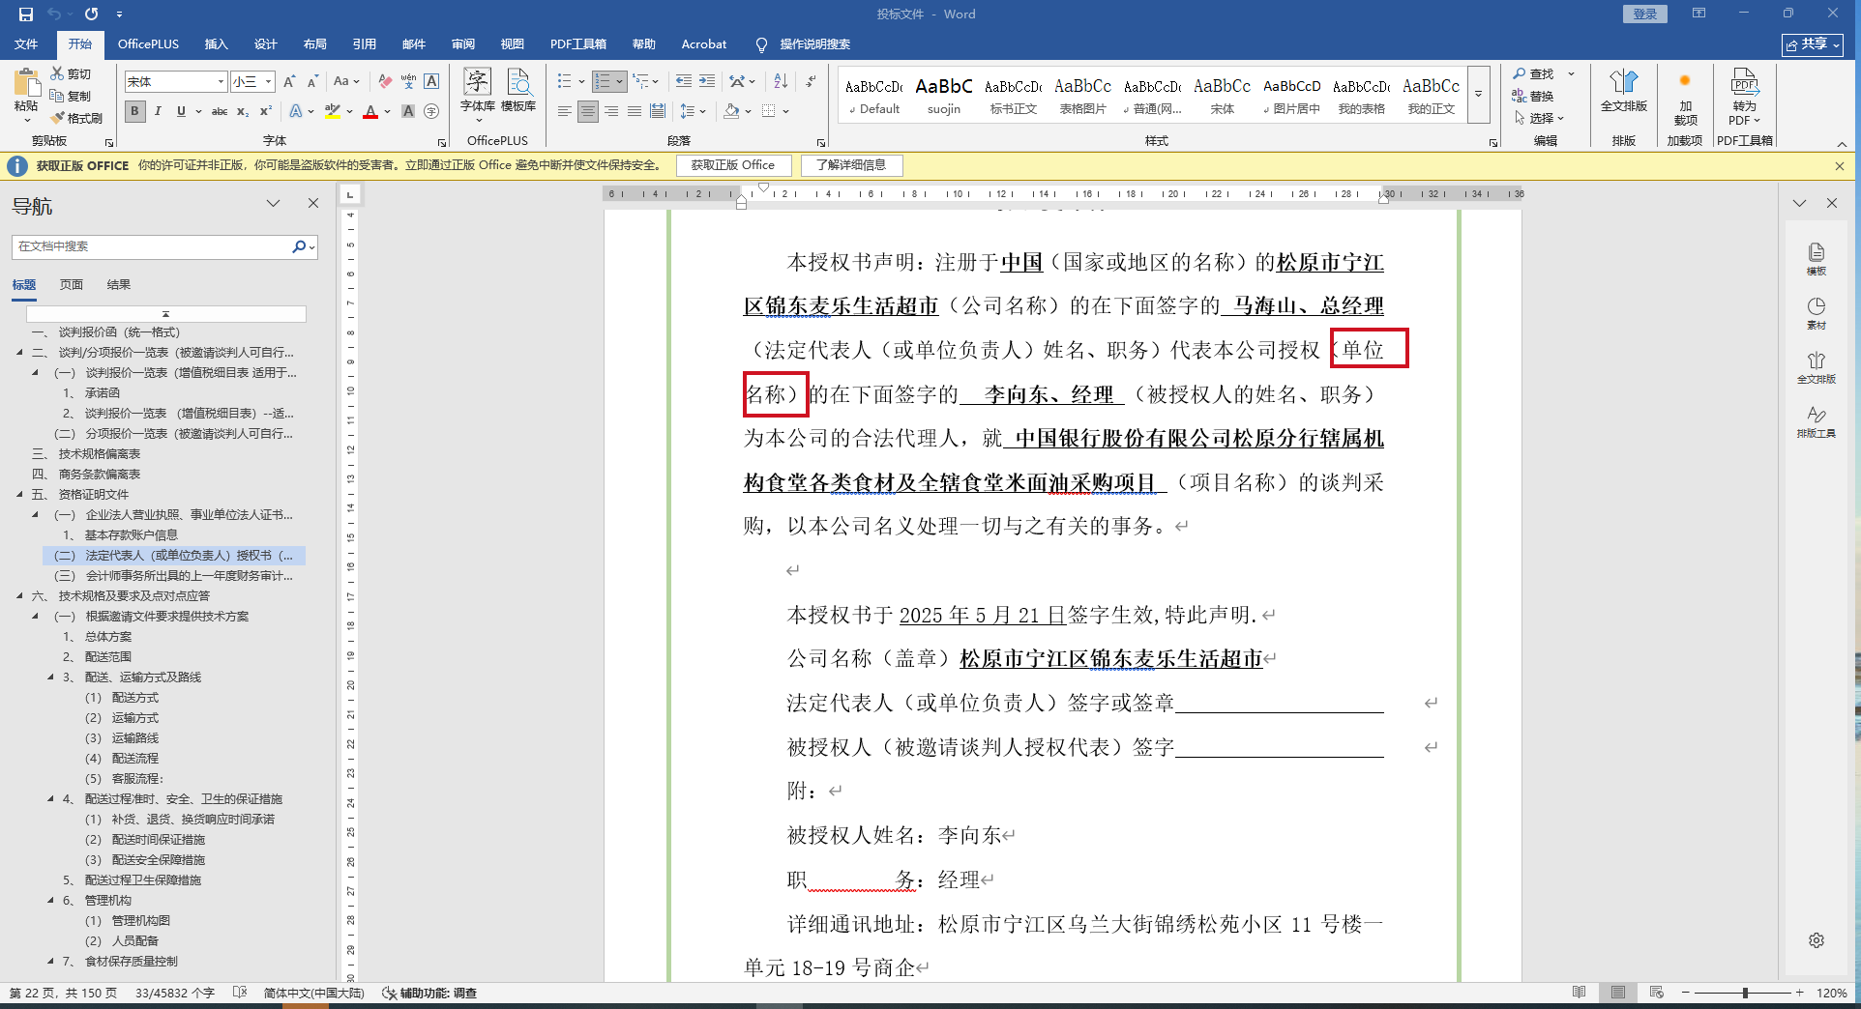1861x1009 pixels.
Task: Toggle Underline formatting
Action: click(181, 111)
